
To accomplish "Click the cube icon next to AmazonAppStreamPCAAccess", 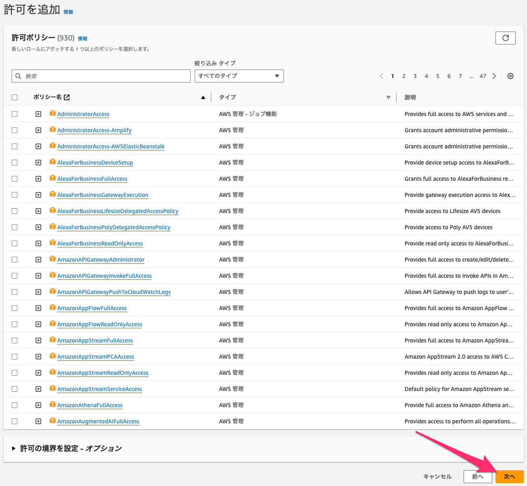I will coord(52,356).
